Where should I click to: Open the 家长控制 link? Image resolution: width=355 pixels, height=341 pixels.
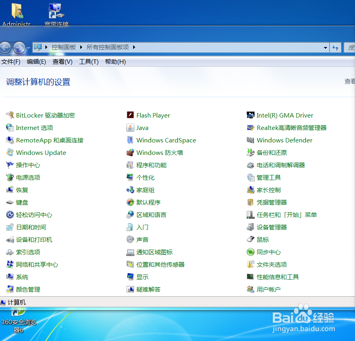[x=269, y=190]
